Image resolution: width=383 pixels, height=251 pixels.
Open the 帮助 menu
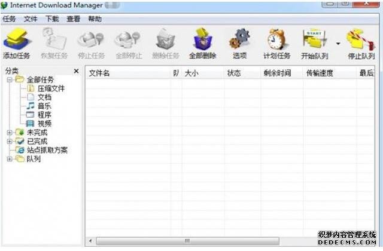(95, 19)
